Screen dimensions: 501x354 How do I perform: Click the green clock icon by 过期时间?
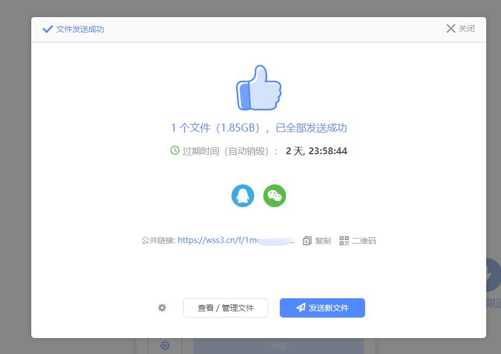[x=175, y=151]
